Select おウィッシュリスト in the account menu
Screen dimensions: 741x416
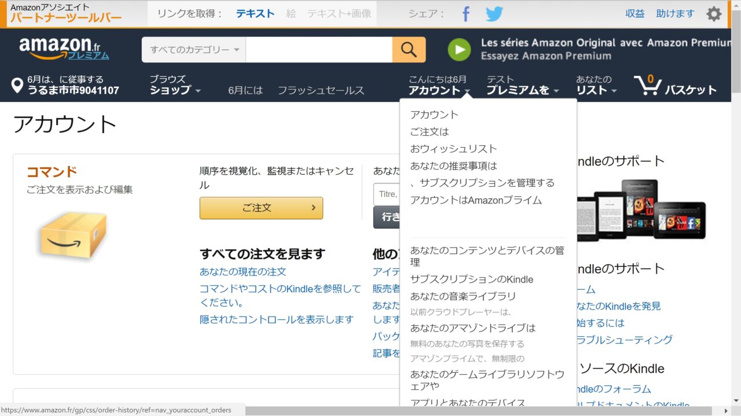(x=453, y=149)
